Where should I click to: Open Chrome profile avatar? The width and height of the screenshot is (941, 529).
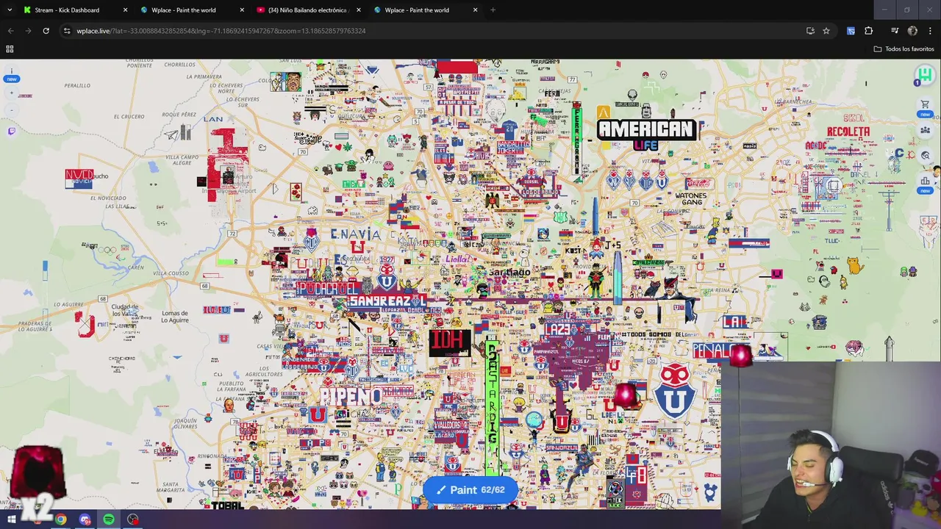[912, 31]
